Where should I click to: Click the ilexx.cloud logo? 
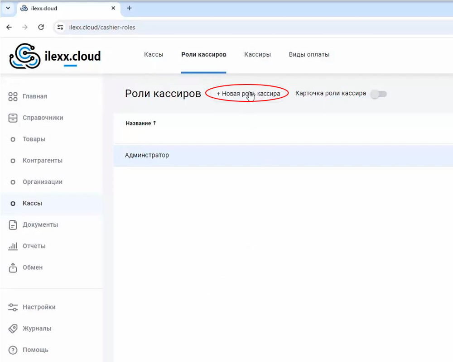click(x=55, y=56)
